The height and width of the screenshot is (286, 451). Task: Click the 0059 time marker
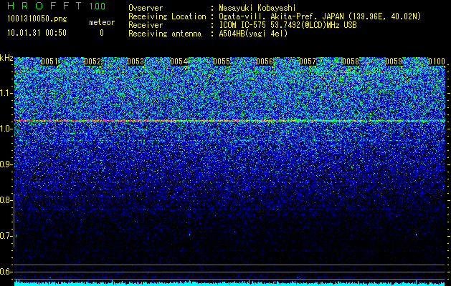click(394, 61)
